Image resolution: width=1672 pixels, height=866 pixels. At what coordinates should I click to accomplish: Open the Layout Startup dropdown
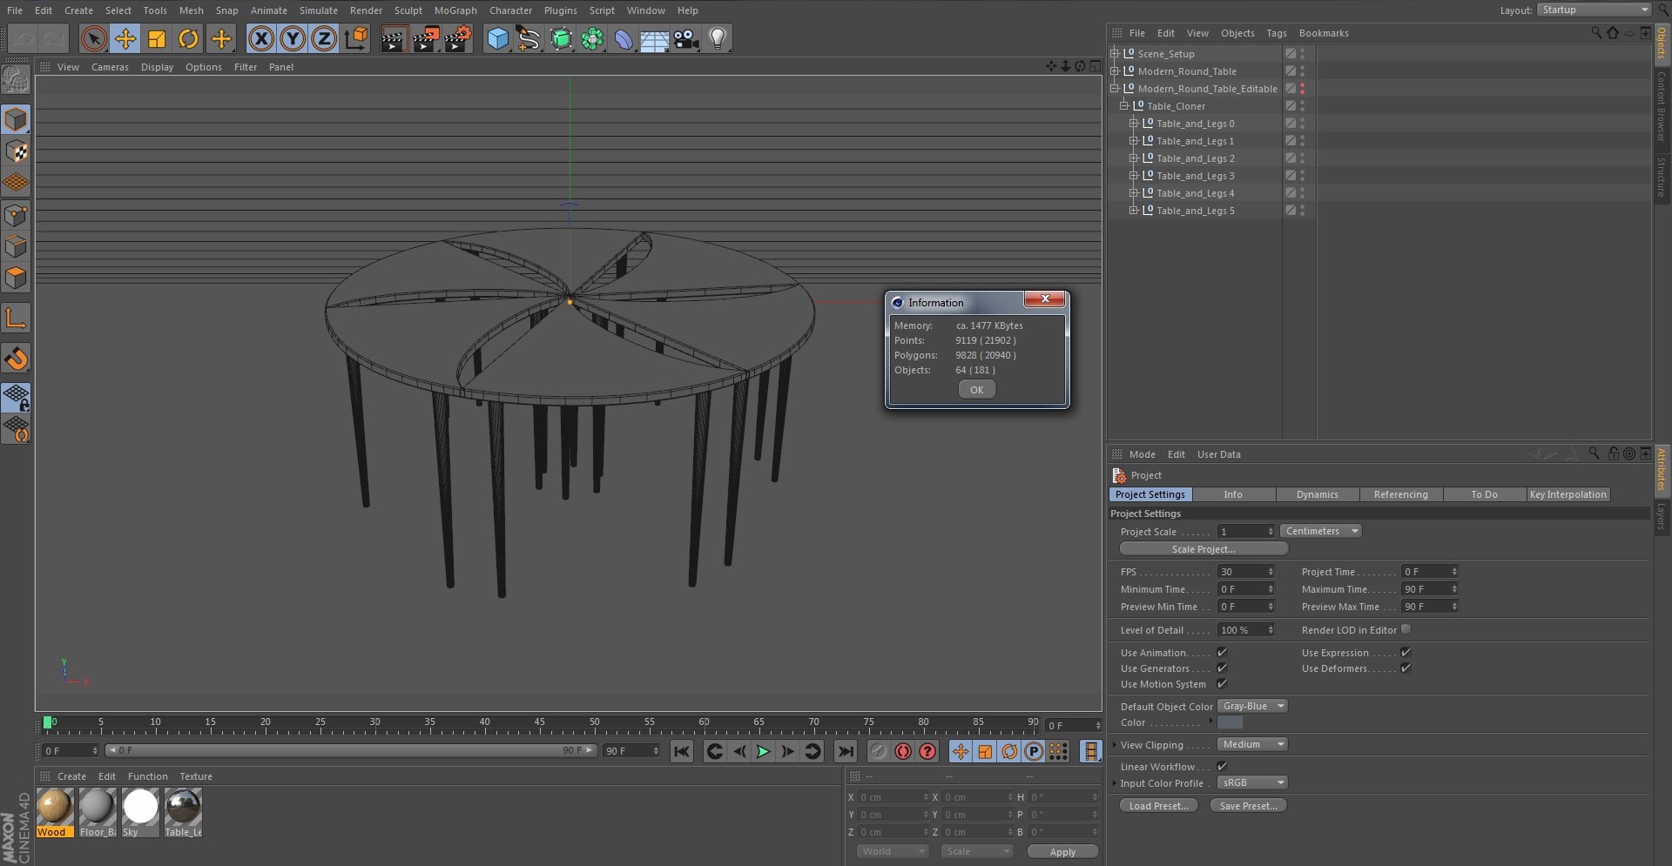click(x=1594, y=10)
